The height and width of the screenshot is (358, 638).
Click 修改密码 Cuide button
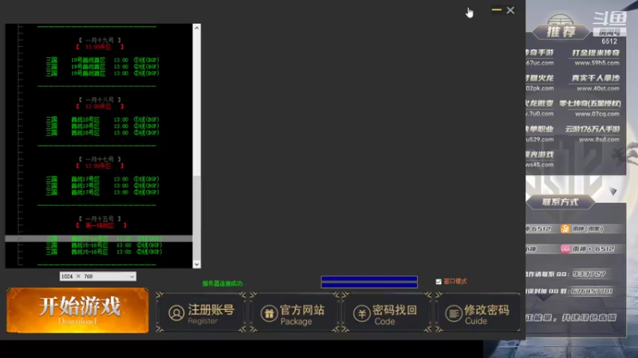(477, 312)
